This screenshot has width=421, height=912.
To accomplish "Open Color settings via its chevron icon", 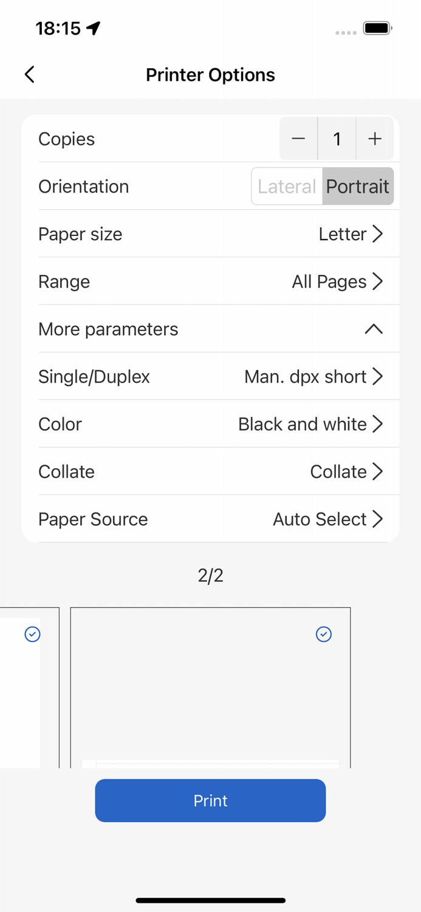I will 378,424.
